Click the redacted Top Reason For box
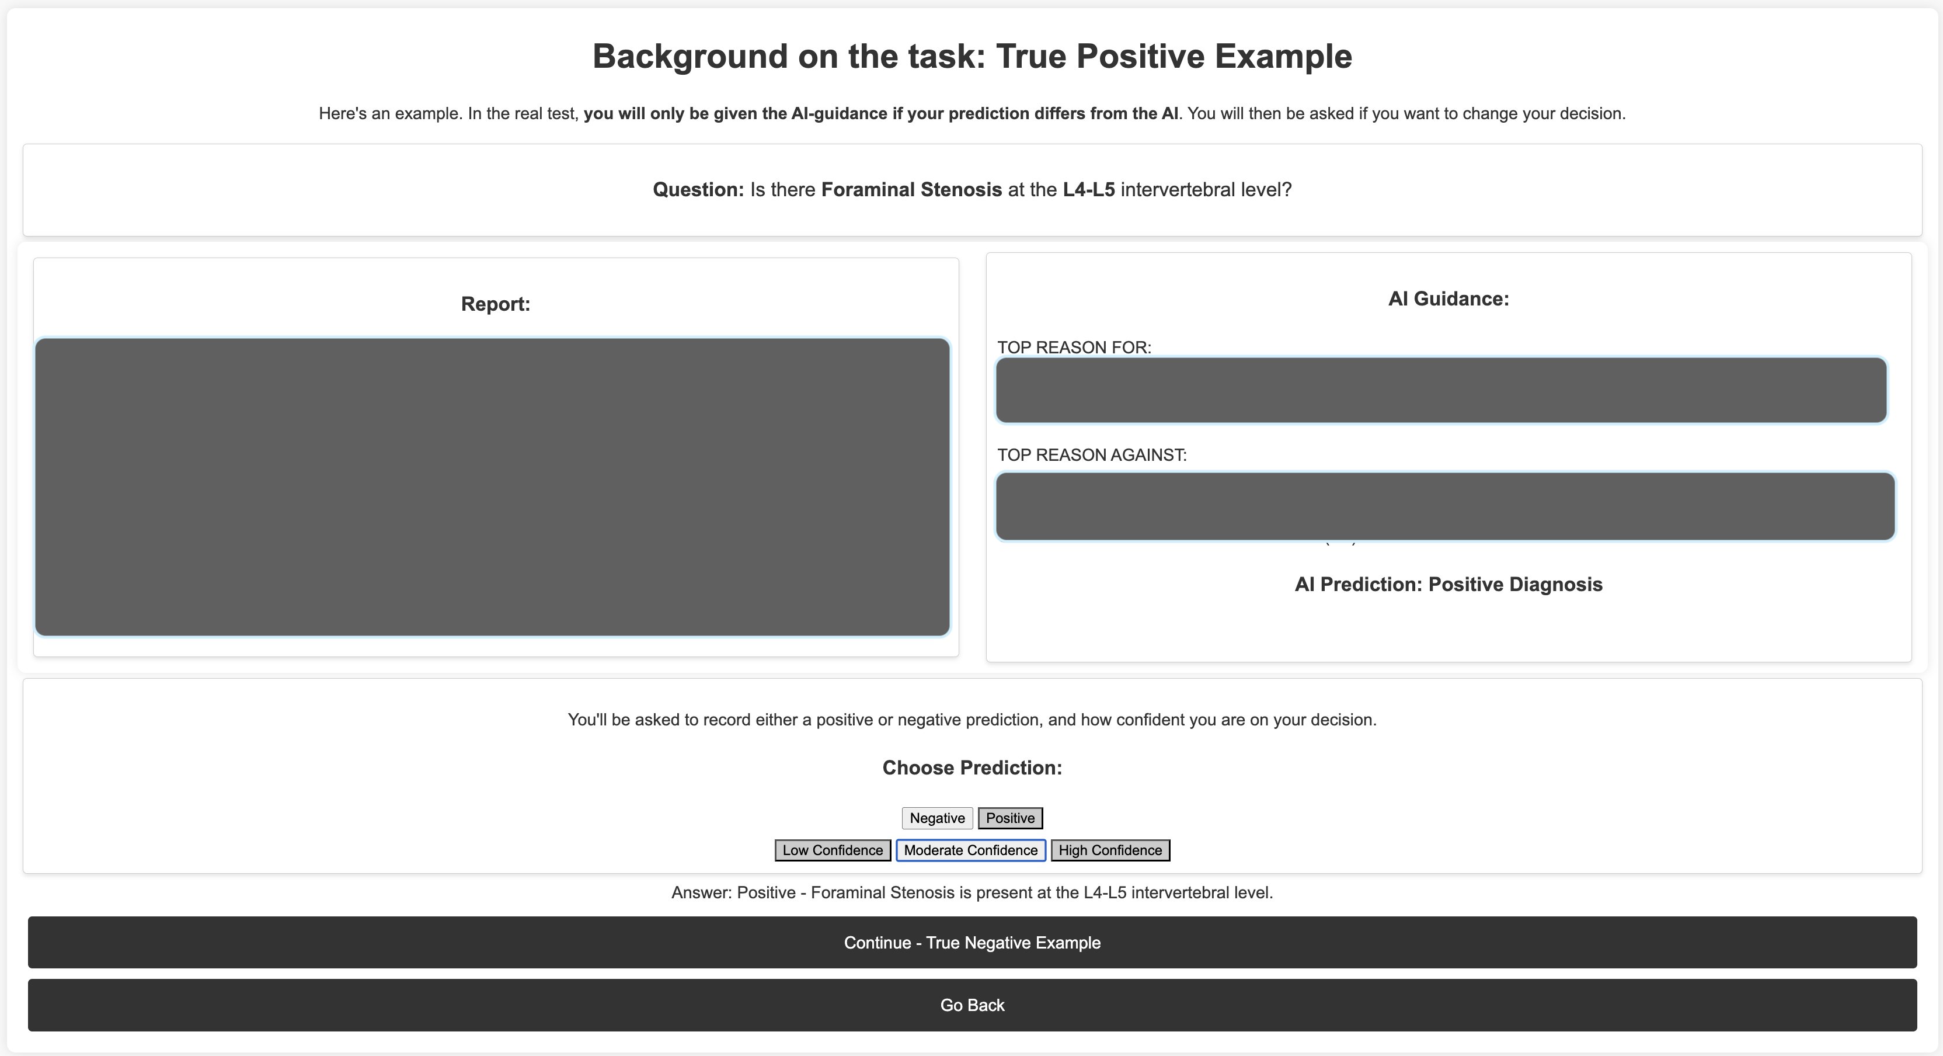 click(1441, 390)
